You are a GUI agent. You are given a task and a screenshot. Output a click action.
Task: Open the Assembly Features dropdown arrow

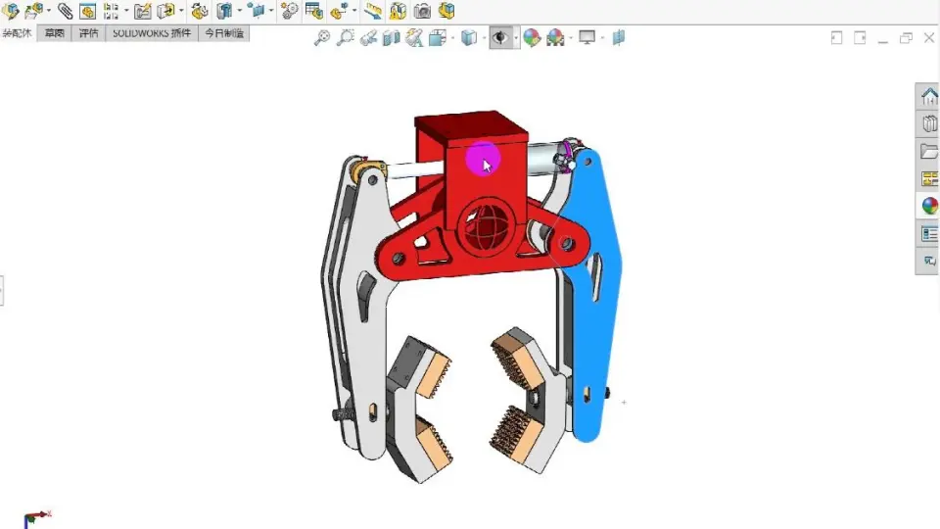[x=240, y=10]
